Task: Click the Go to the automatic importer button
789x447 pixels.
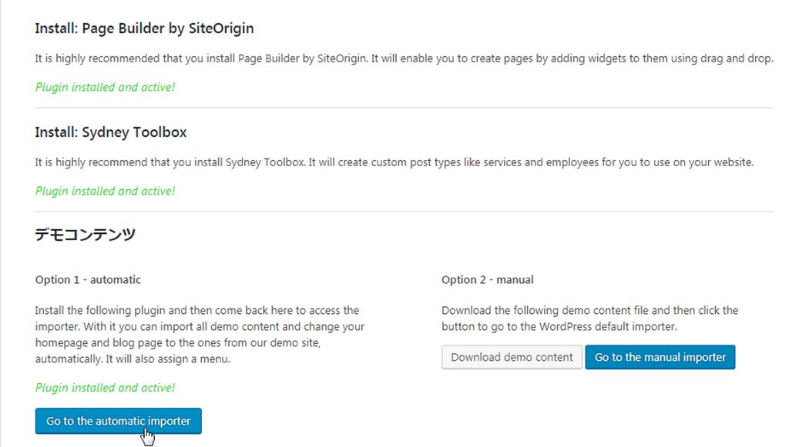Action: click(x=118, y=421)
